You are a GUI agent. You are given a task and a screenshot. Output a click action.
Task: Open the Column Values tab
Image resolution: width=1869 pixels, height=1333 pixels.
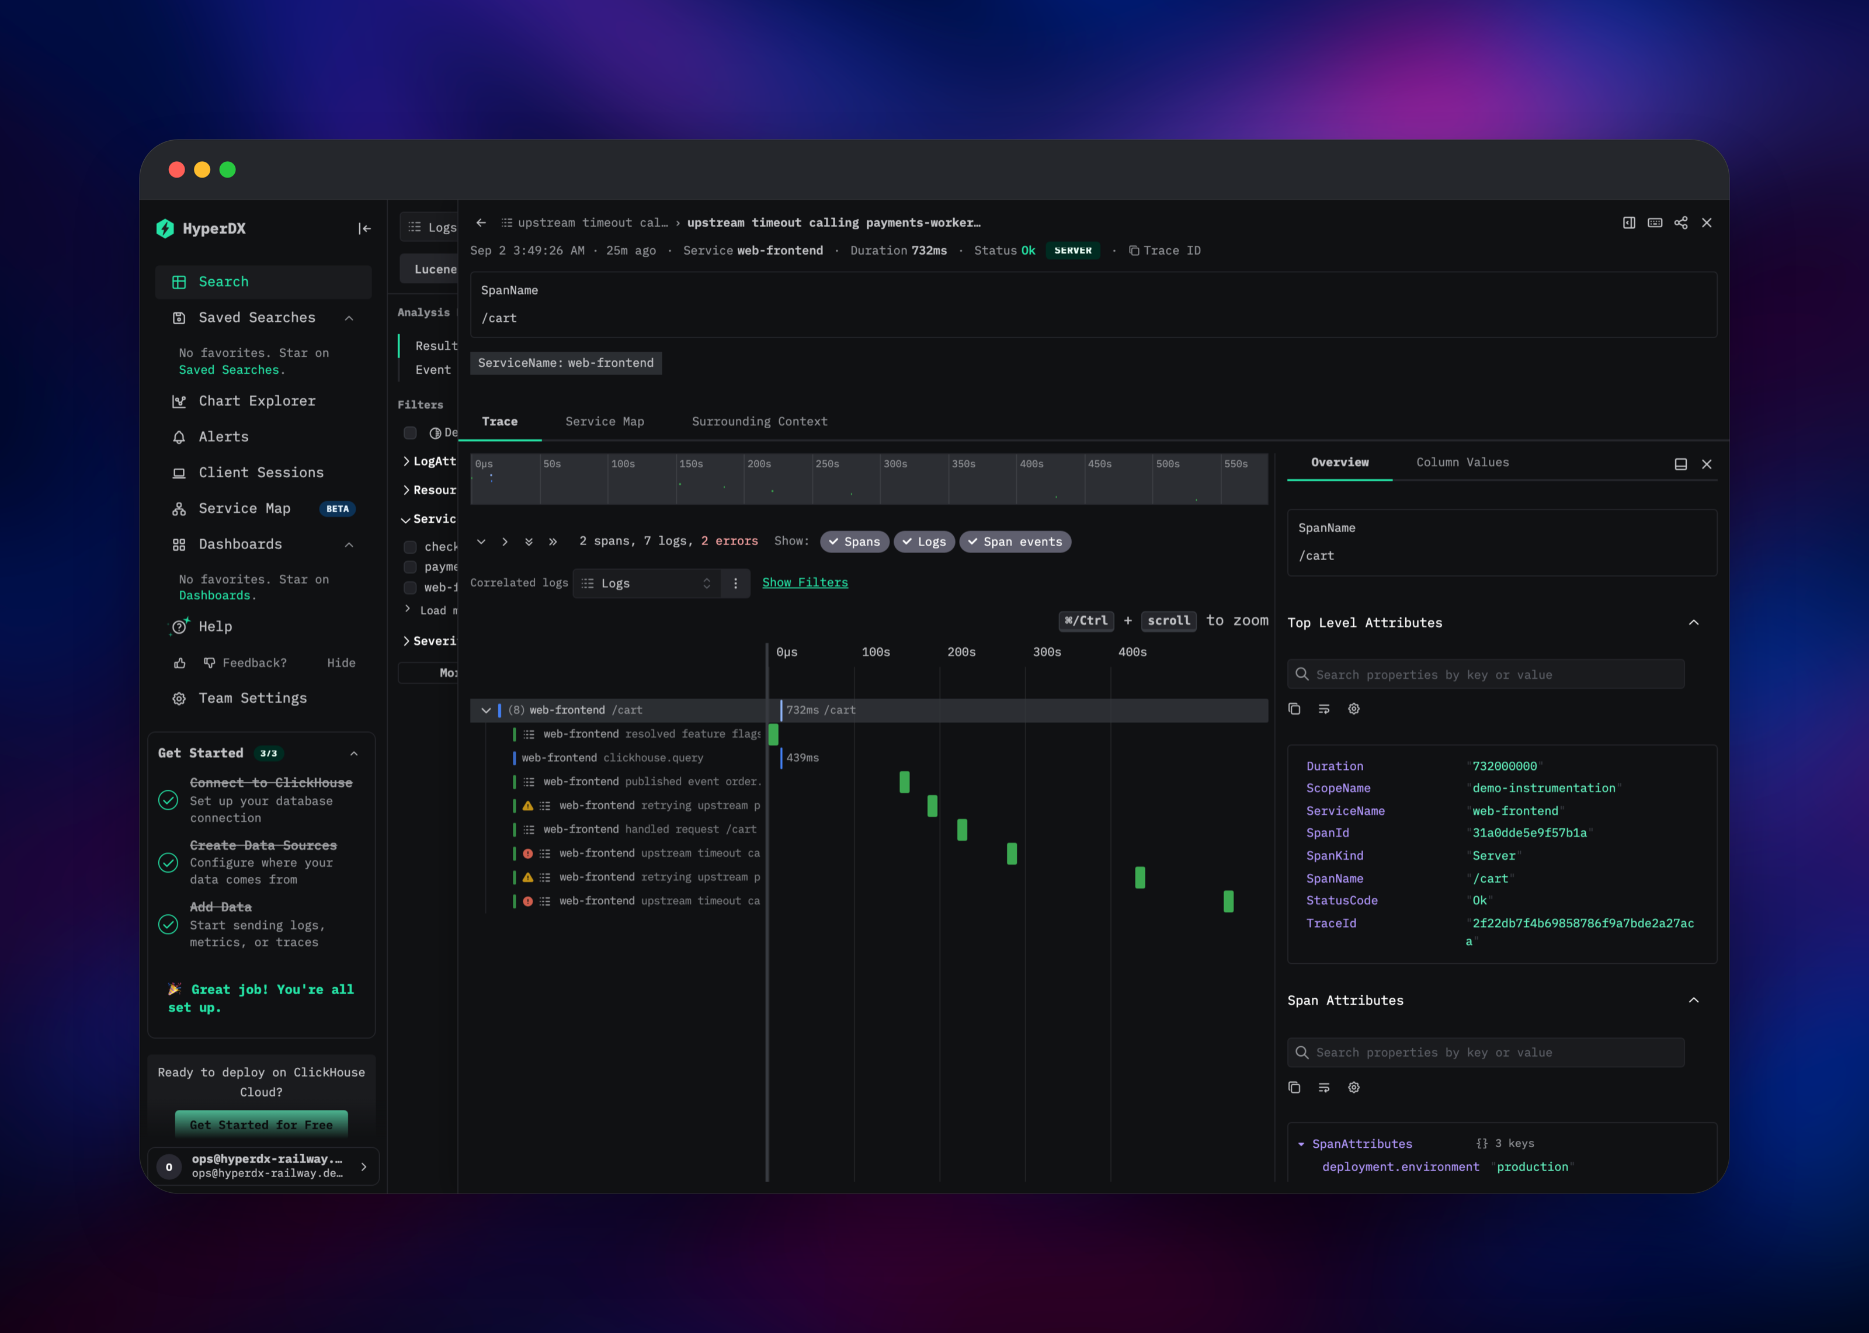[1463, 462]
